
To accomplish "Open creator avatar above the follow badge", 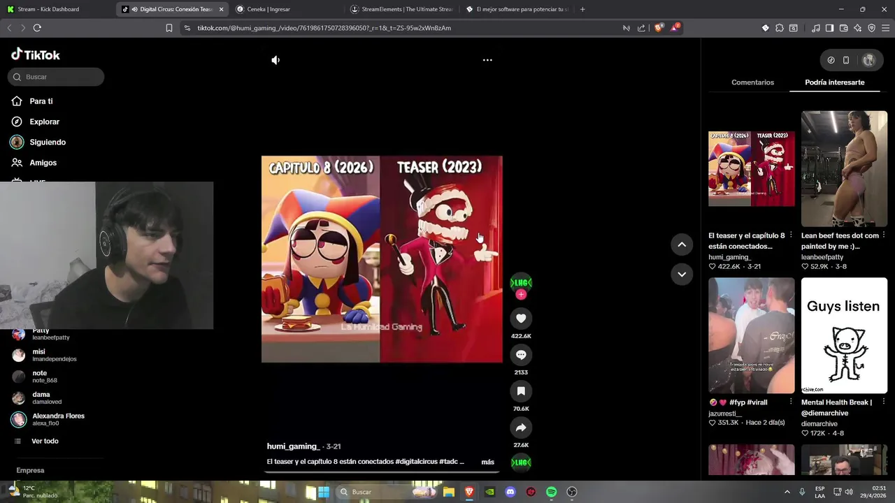I will pyautogui.click(x=521, y=282).
